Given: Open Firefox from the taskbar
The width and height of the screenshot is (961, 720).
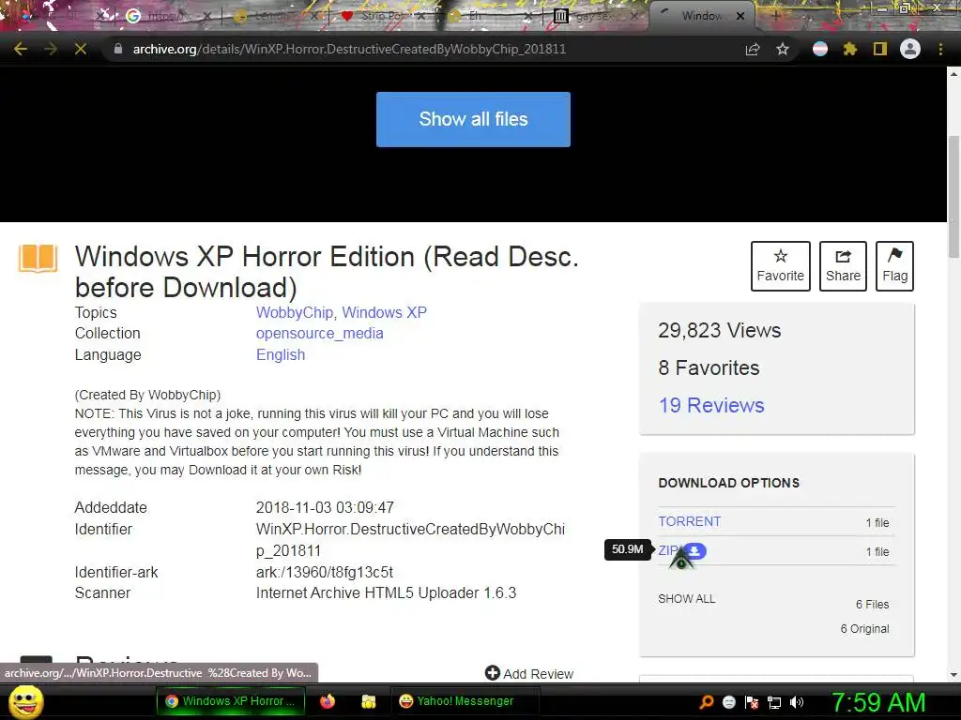Looking at the screenshot, I should [x=328, y=701].
